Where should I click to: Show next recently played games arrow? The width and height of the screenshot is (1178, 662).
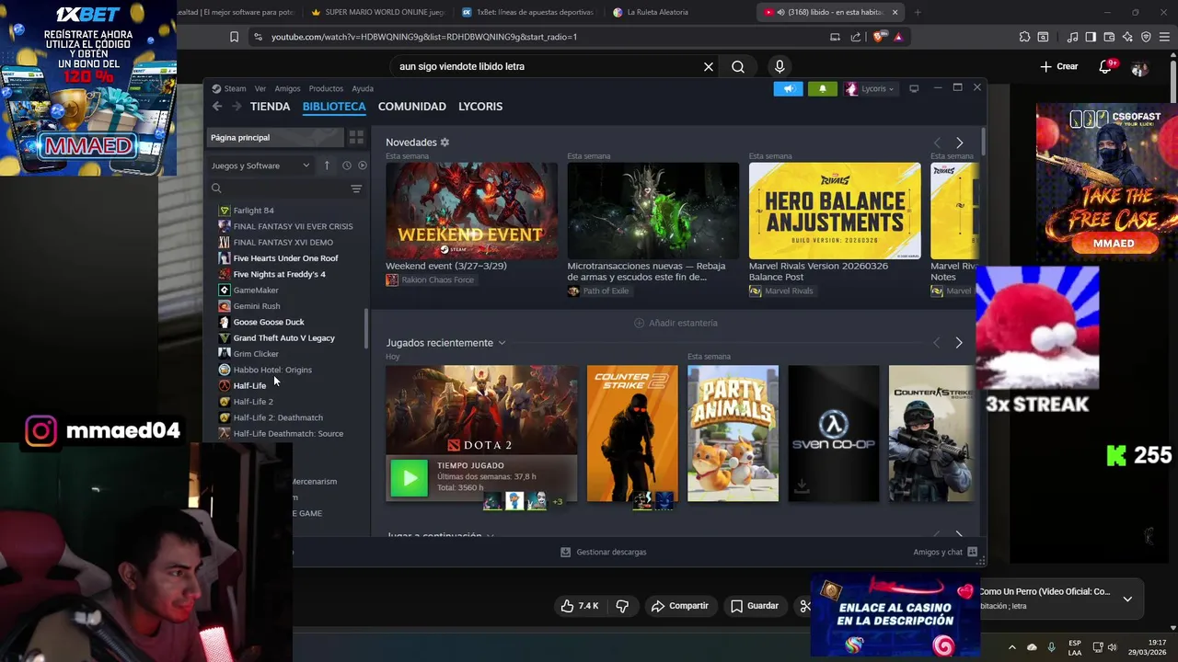[958, 343]
